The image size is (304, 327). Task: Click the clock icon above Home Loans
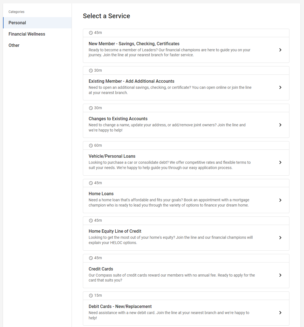91,183
